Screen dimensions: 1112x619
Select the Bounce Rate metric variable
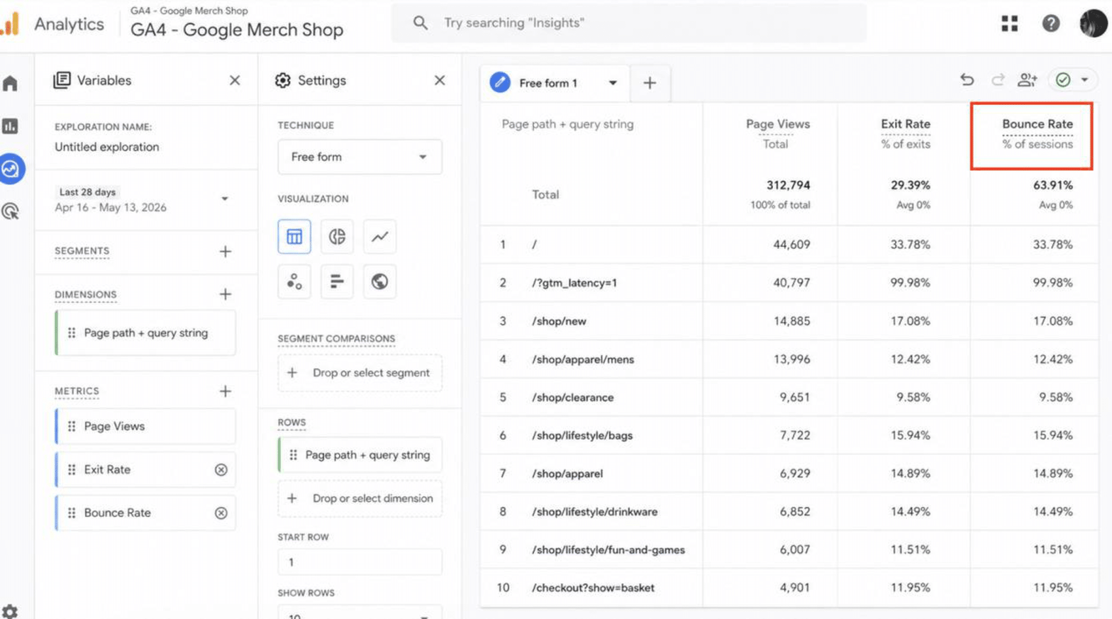(x=146, y=513)
